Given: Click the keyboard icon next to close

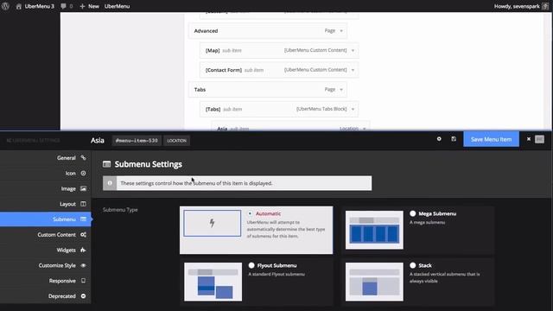Looking at the screenshot, I should pyautogui.click(x=539, y=139).
